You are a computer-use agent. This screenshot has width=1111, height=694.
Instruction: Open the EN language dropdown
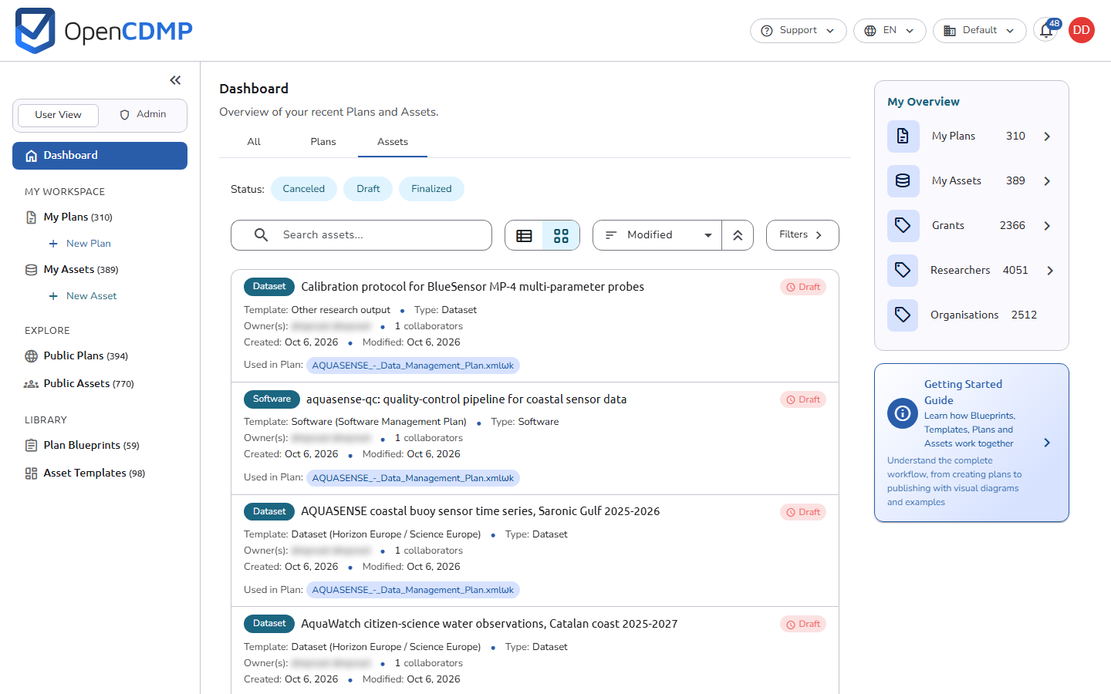click(890, 31)
